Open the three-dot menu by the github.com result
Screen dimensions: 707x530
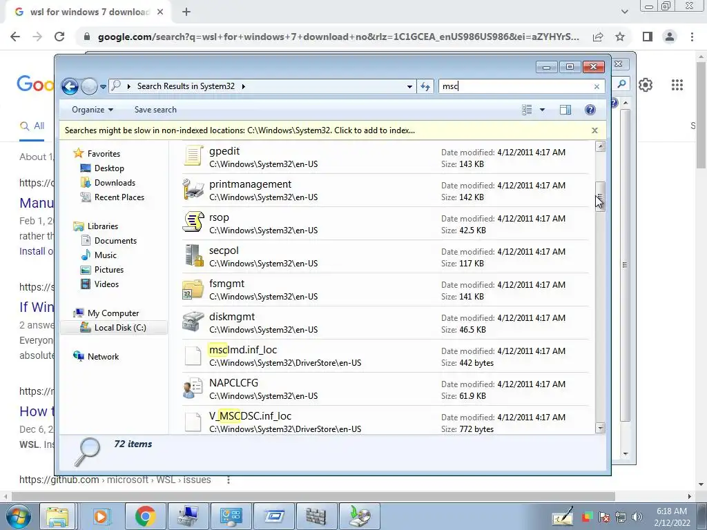pyautogui.click(x=229, y=480)
